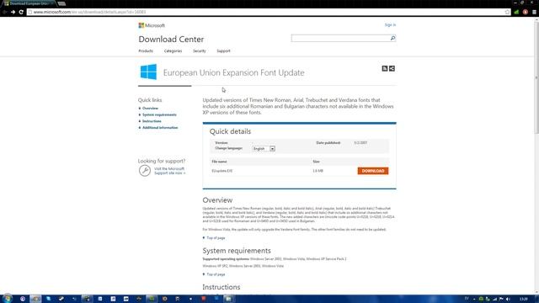Click the Quick details heading
The width and height of the screenshot is (539, 303).
[230, 131]
